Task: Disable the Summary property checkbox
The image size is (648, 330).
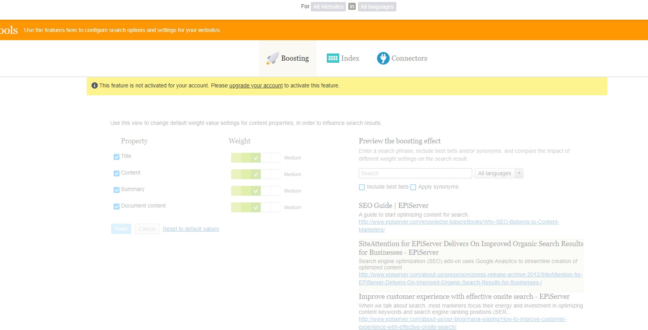Action: (116, 190)
